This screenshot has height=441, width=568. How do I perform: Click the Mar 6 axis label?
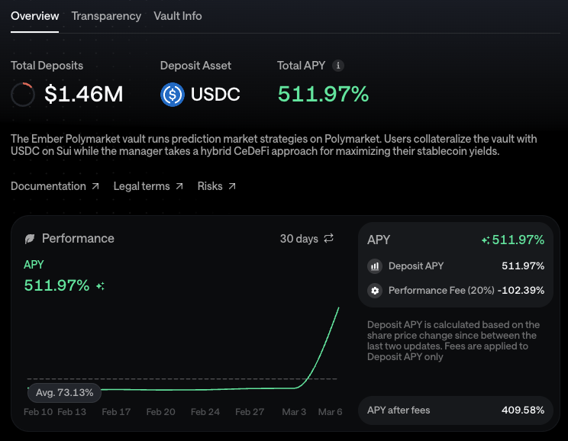tap(330, 412)
